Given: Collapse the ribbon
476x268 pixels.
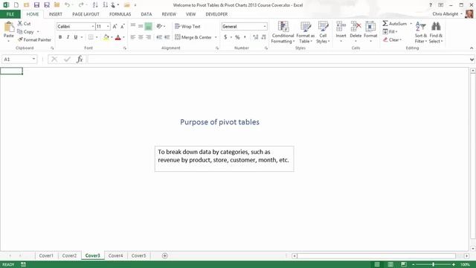Looking at the screenshot, I should point(472,48).
